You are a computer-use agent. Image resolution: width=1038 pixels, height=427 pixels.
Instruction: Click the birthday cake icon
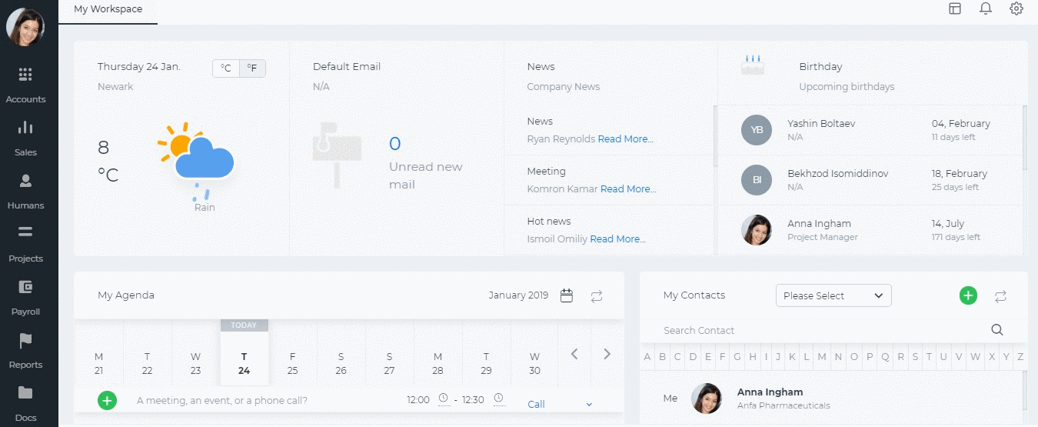[753, 65]
